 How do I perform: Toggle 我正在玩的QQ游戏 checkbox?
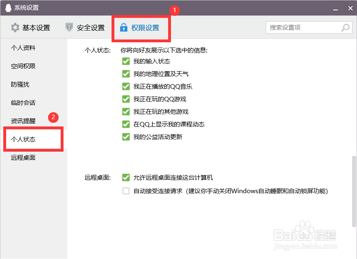[x=126, y=99]
